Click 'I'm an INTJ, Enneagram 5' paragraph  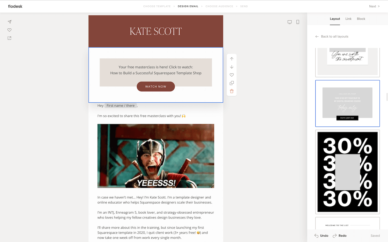click(156, 215)
